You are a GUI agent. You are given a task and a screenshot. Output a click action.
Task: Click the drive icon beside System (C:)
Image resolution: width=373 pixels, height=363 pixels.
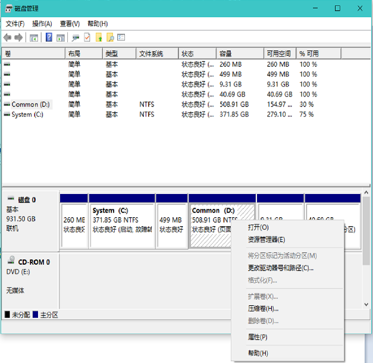(x=7, y=114)
